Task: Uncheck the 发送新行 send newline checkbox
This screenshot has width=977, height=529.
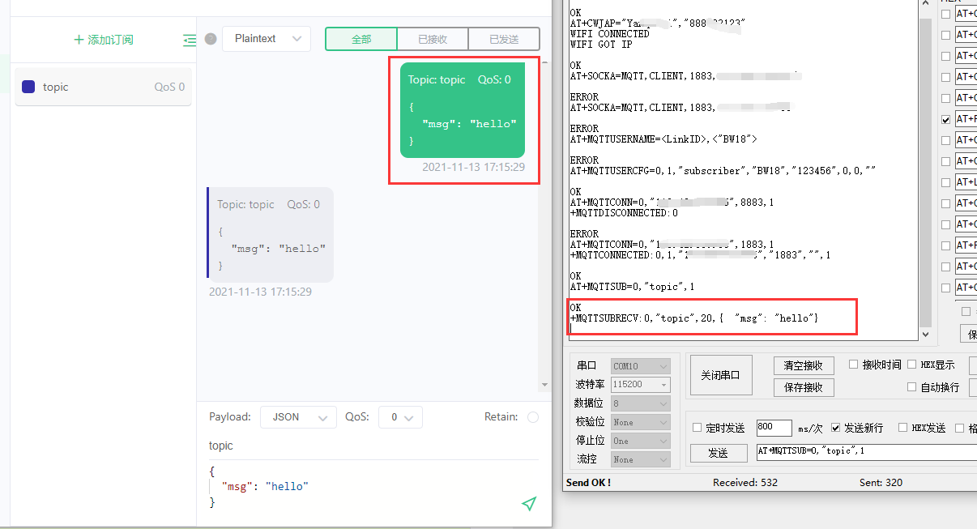Action: (x=836, y=428)
